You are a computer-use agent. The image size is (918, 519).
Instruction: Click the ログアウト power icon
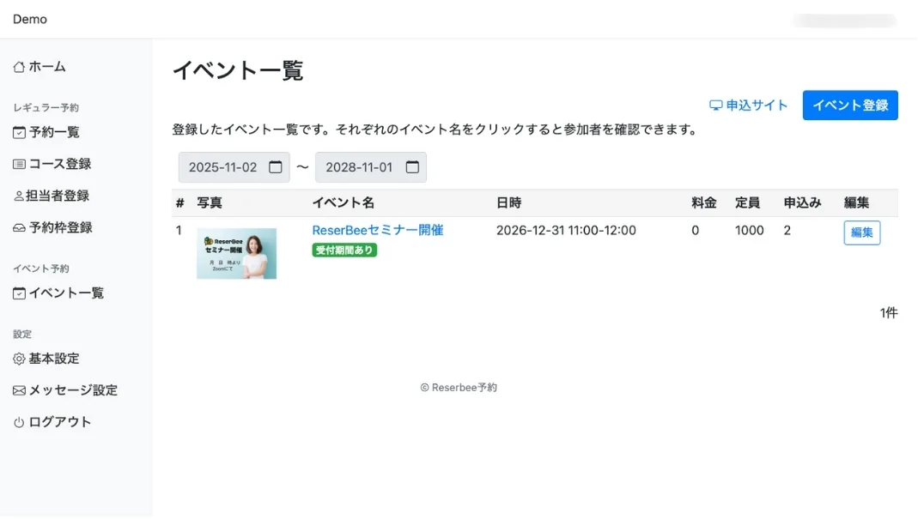click(19, 423)
